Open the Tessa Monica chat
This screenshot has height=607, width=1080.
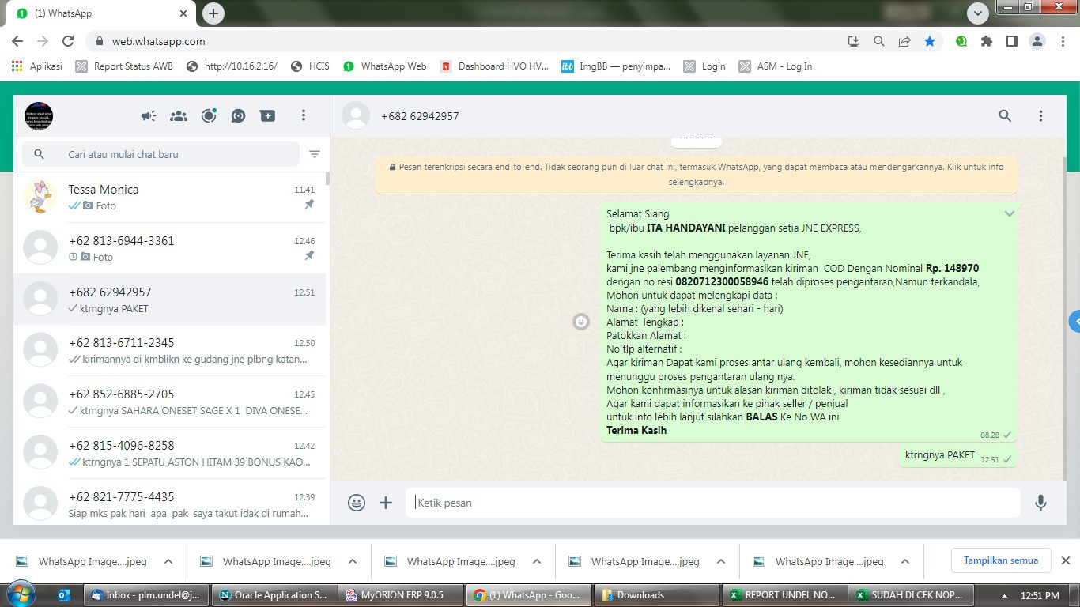[x=170, y=197]
